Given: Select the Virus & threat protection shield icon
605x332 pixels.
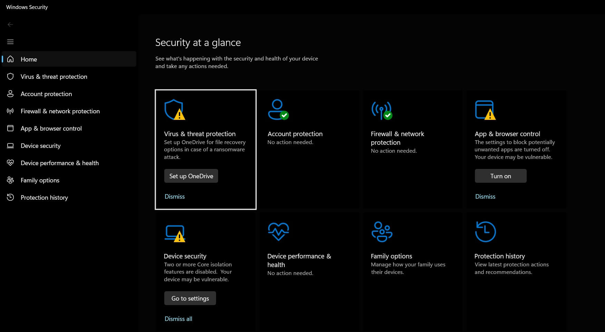Looking at the screenshot, I should click(10, 76).
